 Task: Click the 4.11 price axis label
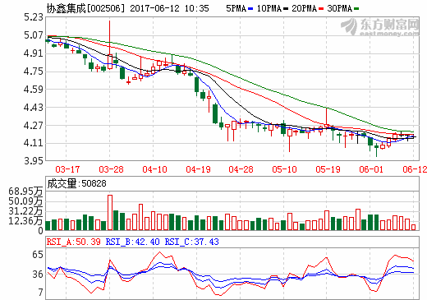34,143
